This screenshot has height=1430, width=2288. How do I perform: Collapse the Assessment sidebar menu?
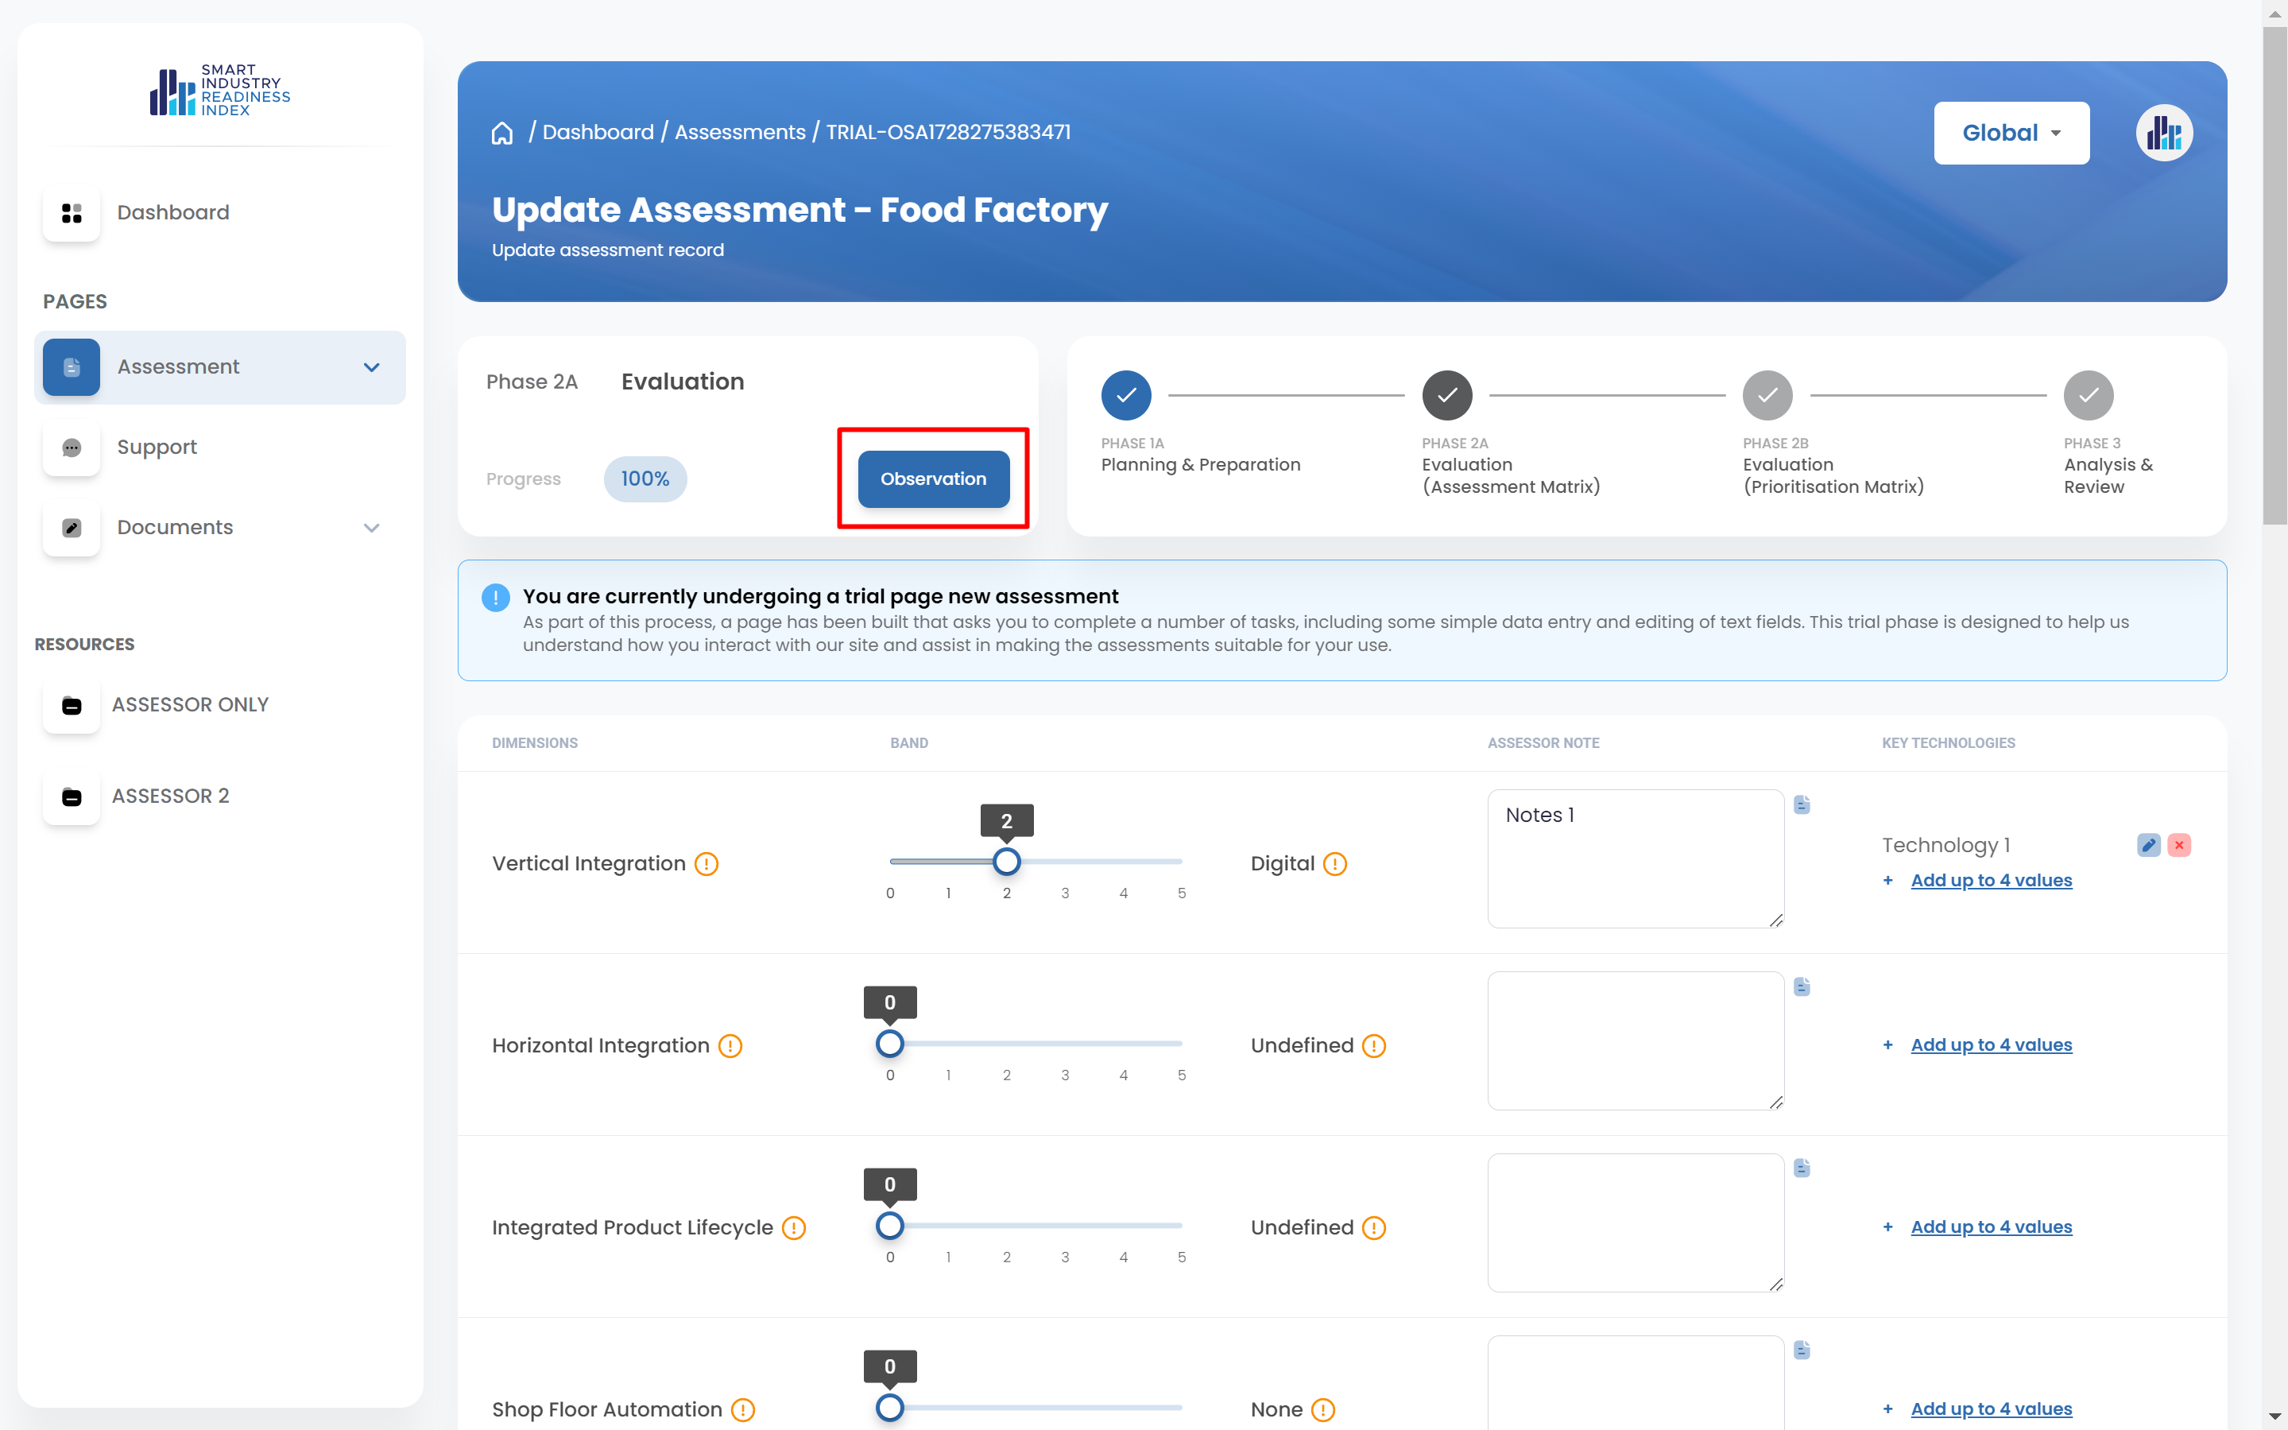(x=372, y=367)
